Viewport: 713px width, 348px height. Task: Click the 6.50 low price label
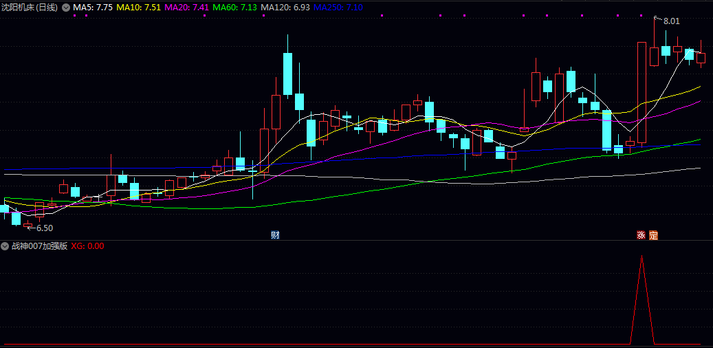[45, 228]
